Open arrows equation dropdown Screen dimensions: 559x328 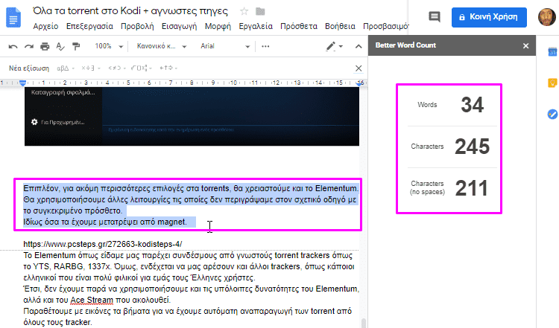168,68
